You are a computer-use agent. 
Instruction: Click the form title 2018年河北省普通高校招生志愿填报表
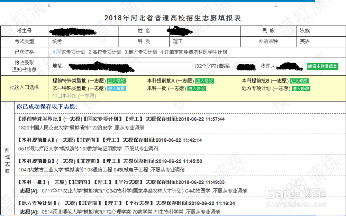coord(173,19)
